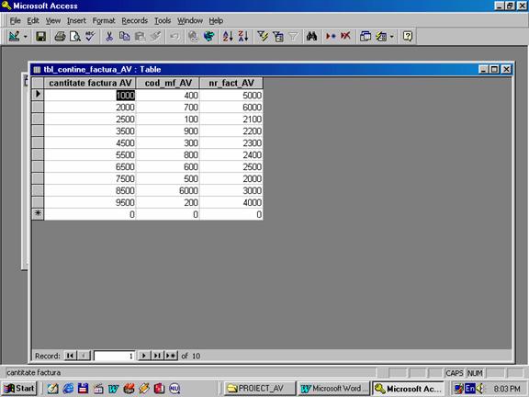The width and height of the screenshot is (529, 397).
Task: Expand the View button dropdown arrow
Action: pyautogui.click(x=26, y=37)
